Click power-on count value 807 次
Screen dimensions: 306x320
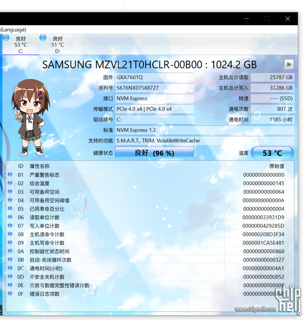(272, 109)
